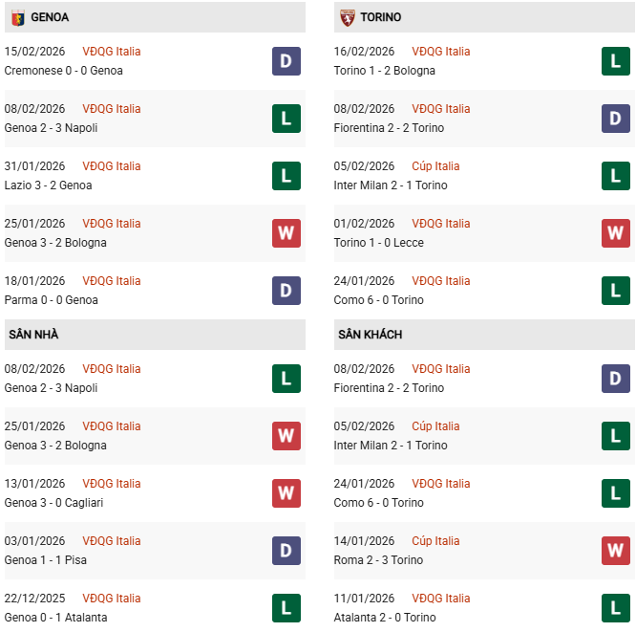The image size is (636, 632).
Task: Select the L badge for Lazio 3 - 2 Genoa
Action: tap(286, 176)
